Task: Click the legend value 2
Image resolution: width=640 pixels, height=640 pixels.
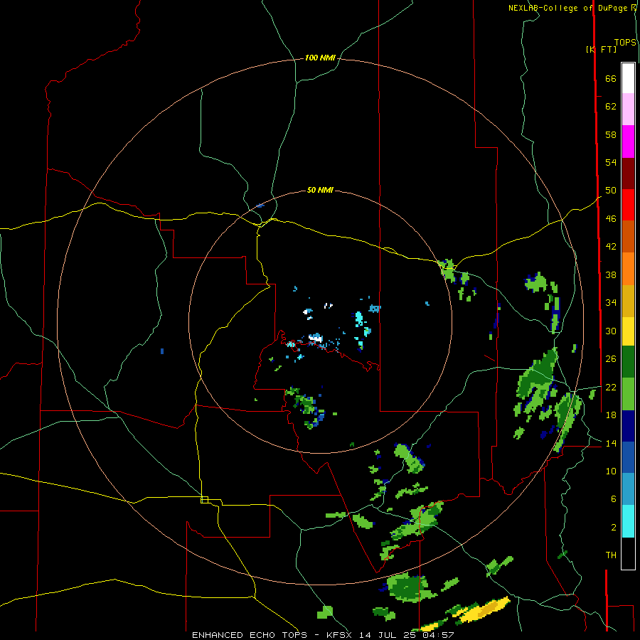Action: coord(613,528)
